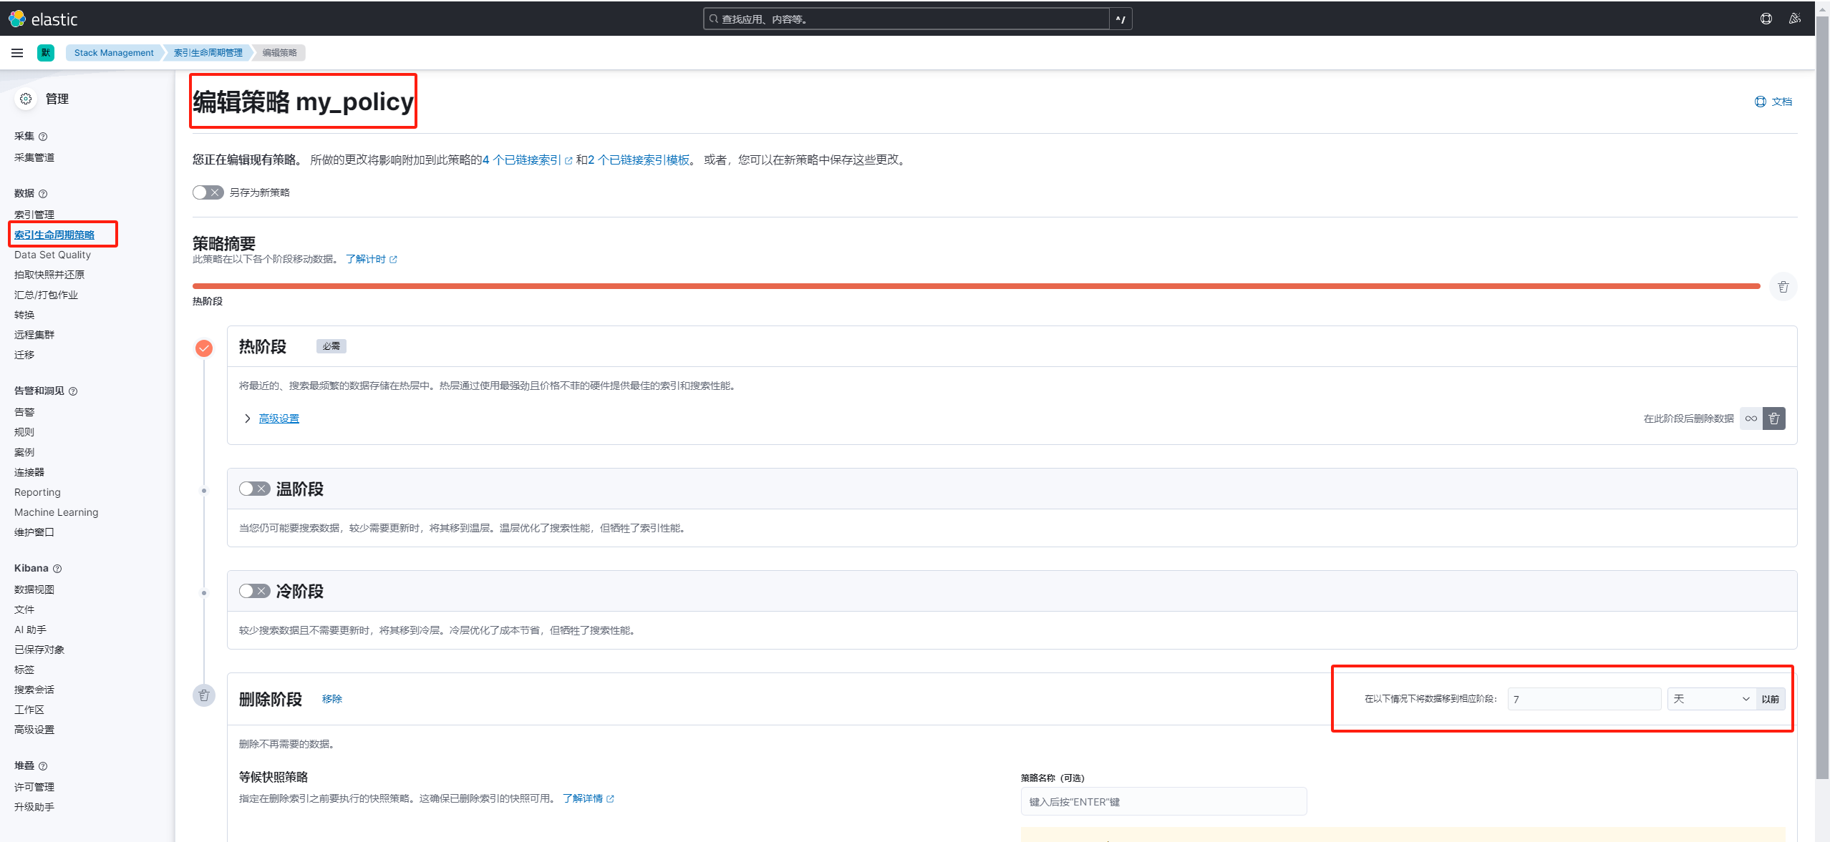Click the green space avatar icon

click(x=46, y=52)
